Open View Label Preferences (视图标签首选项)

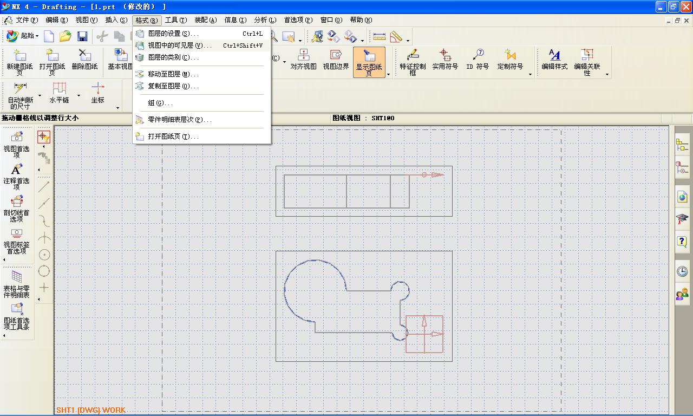point(17,240)
